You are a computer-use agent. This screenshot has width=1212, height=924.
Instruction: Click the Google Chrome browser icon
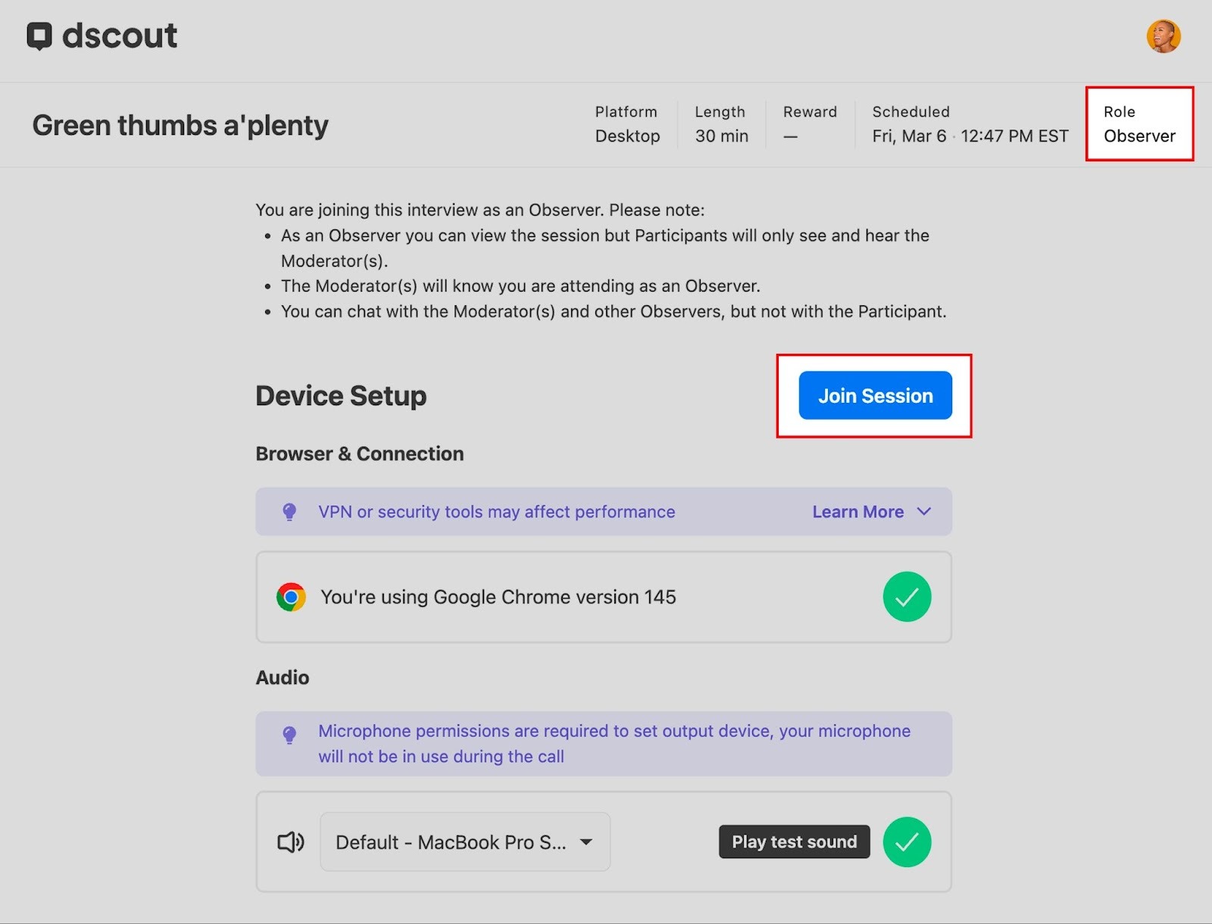(291, 597)
